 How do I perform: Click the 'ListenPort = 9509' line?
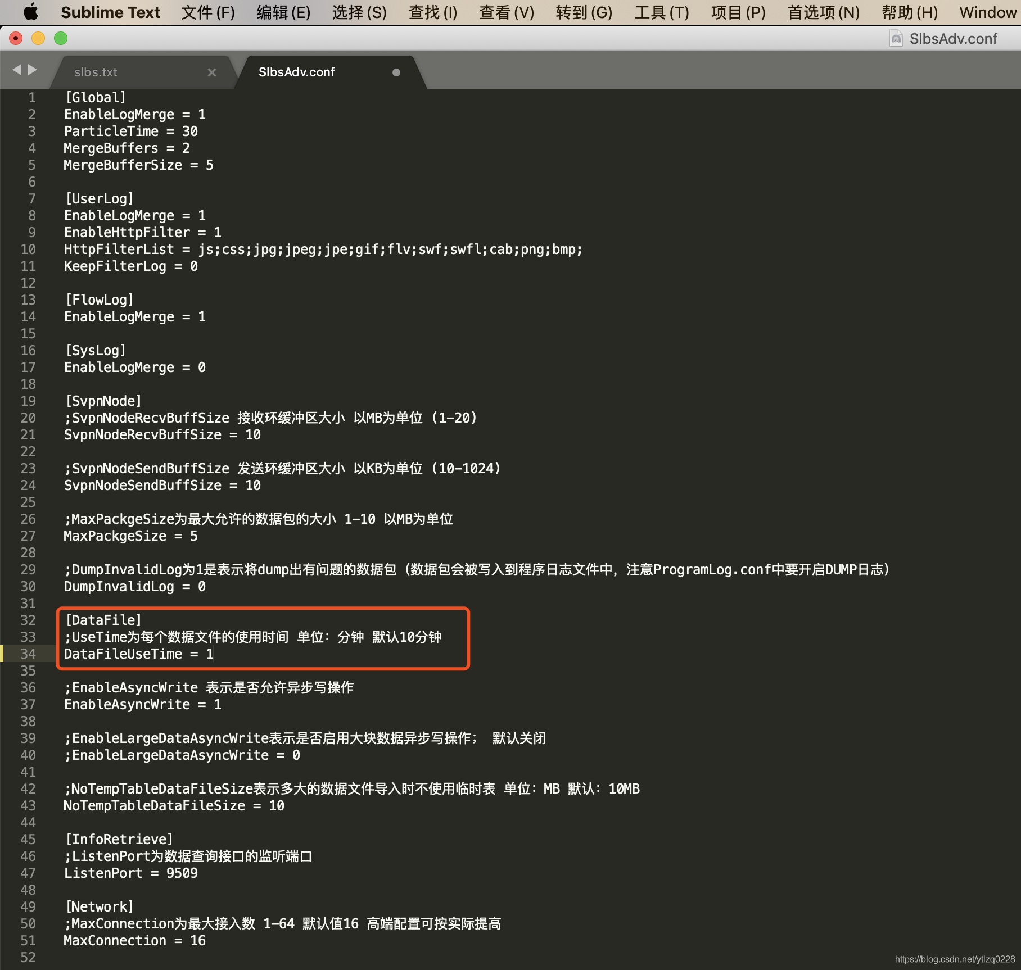click(x=130, y=873)
